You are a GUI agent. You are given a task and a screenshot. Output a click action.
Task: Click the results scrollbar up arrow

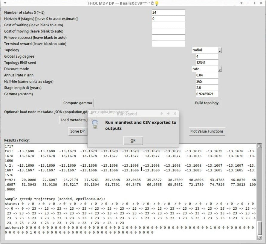259,146
